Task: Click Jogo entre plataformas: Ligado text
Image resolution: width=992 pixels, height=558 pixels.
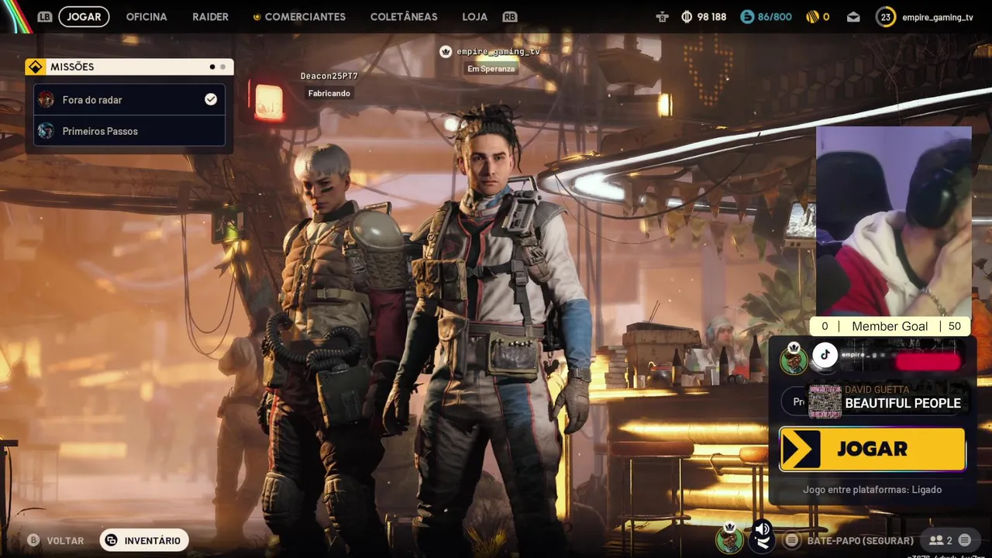Action: pyautogui.click(x=873, y=490)
